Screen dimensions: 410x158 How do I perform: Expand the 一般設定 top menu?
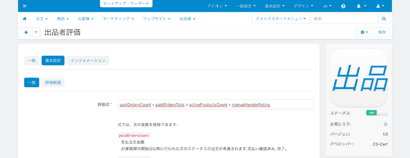click(x=246, y=6)
